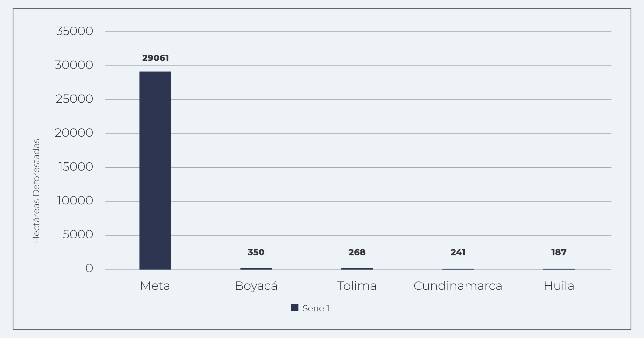Click the dark blue Serie 1 legend swatch
The height and width of the screenshot is (338, 644).
[295, 308]
